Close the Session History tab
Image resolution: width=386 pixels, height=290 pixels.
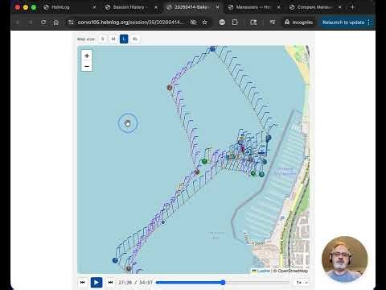[x=156, y=7]
